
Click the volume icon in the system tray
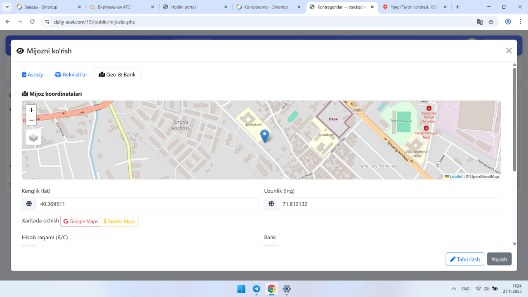(x=486, y=289)
